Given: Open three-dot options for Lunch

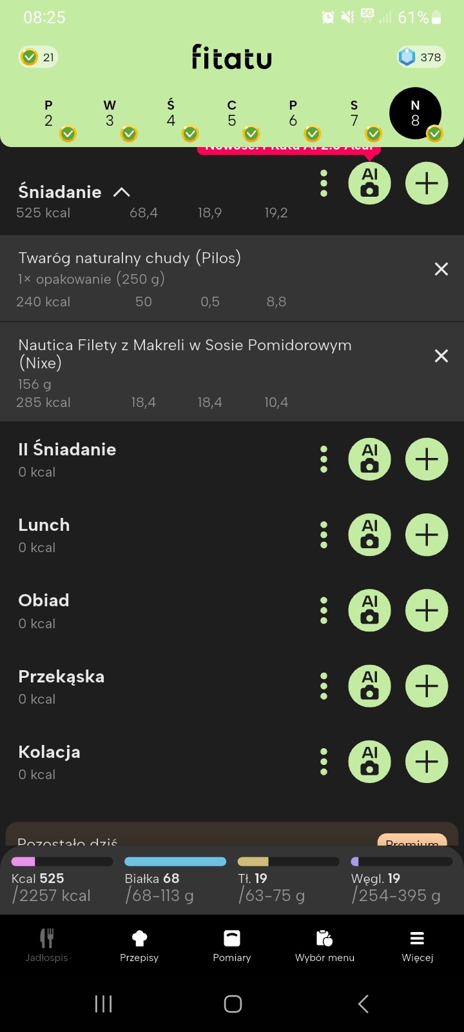Looking at the screenshot, I should tap(324, 535).
